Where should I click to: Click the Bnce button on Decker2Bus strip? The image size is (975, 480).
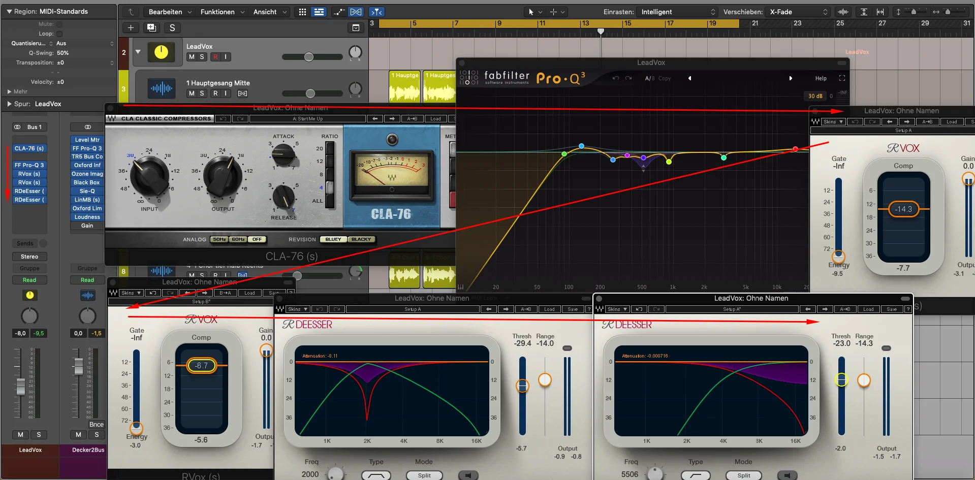click(x=97, y=425)
